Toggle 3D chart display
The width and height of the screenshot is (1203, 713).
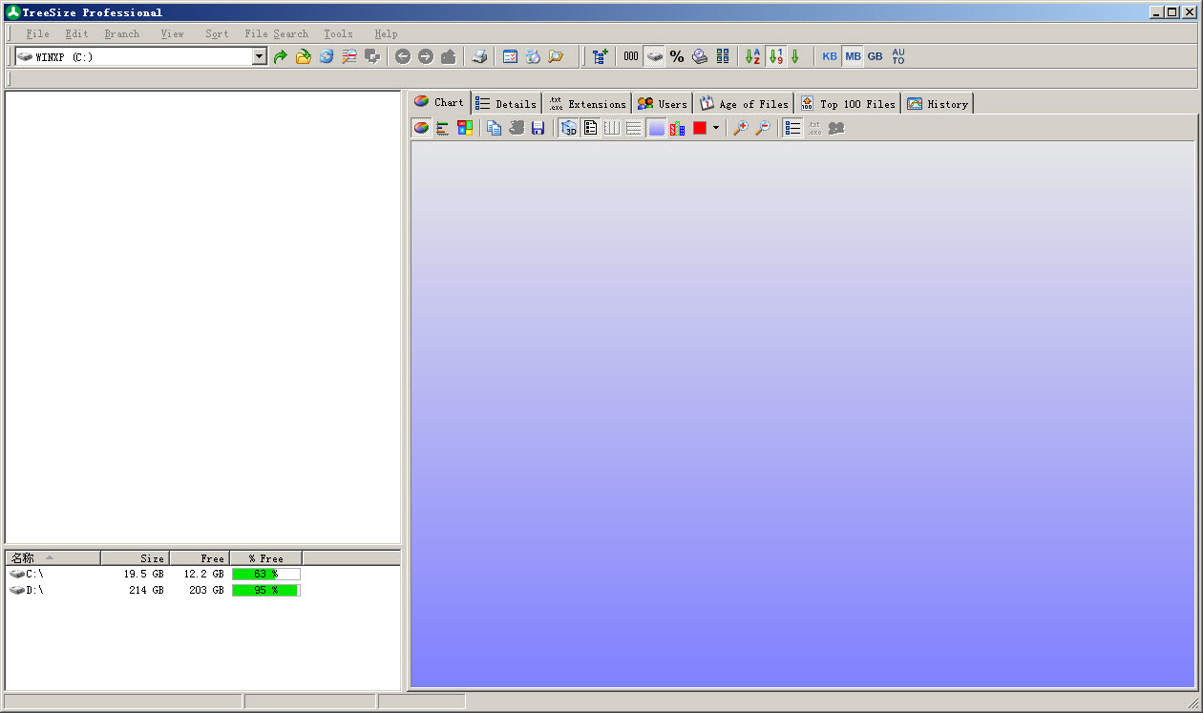click(568, 128)
